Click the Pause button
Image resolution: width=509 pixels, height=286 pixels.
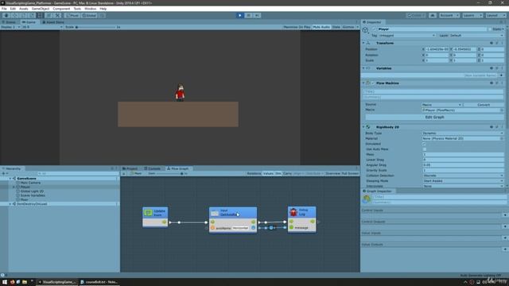pyautogui.click(x=248, y=15)
